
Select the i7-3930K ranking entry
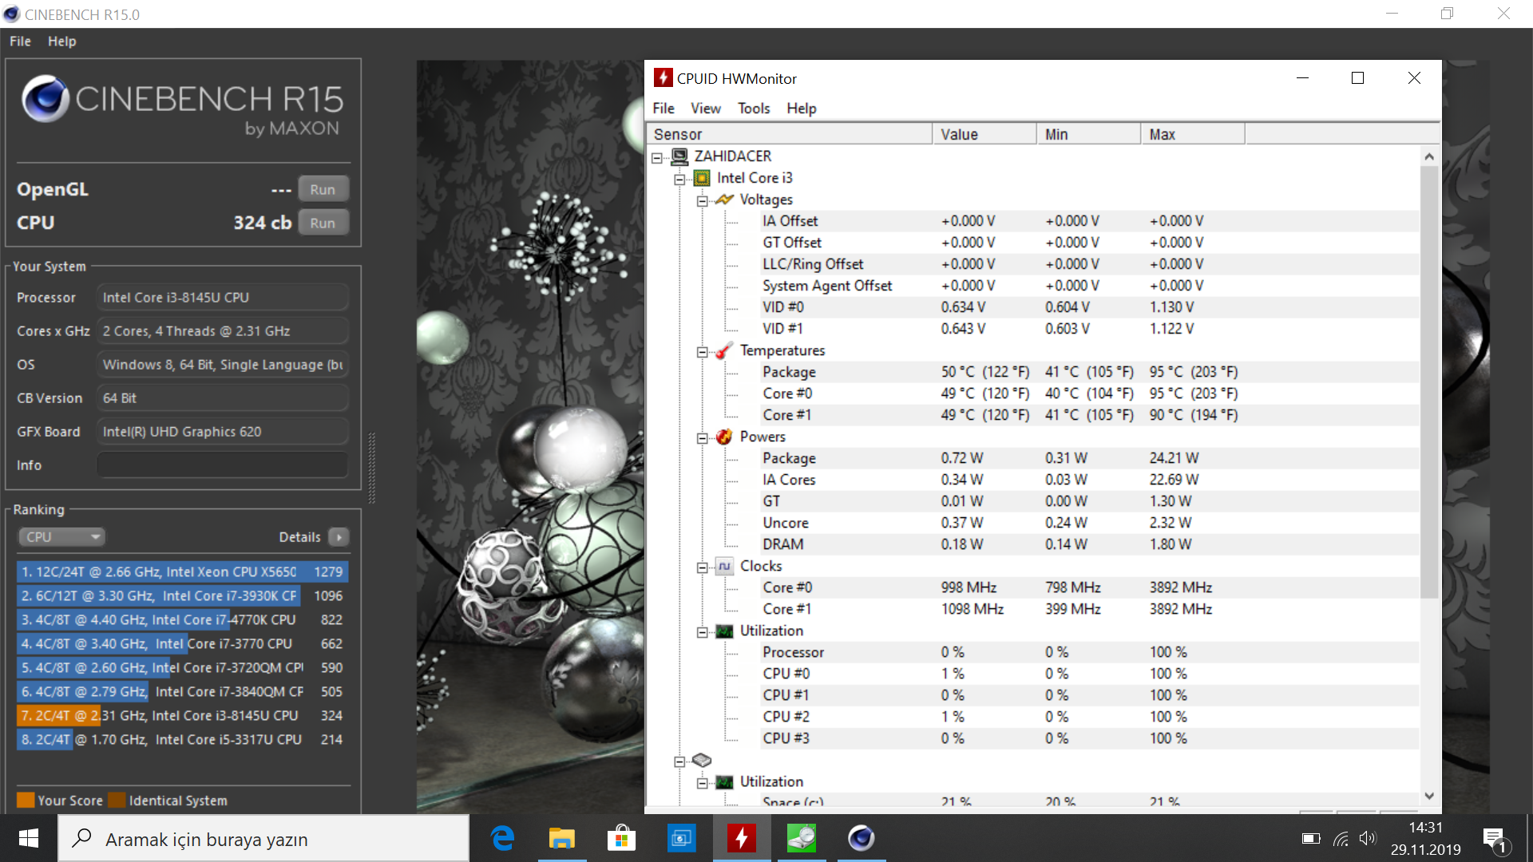(x=182, y=596)
